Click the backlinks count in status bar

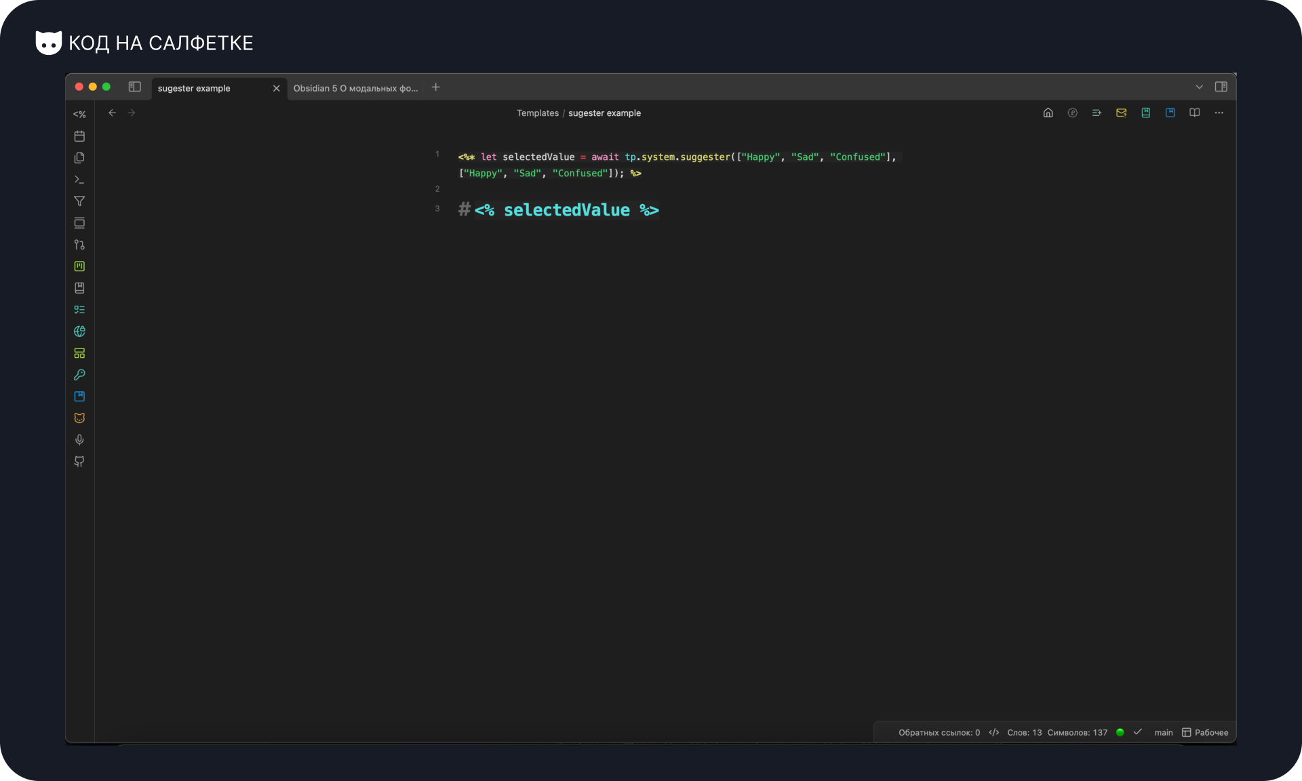[939, 733]
